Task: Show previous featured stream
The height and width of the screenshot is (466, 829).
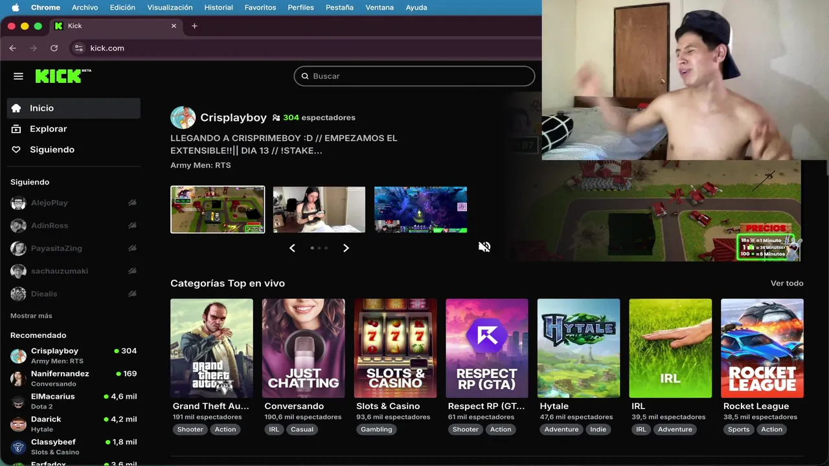Action: (x=292, y=248)
